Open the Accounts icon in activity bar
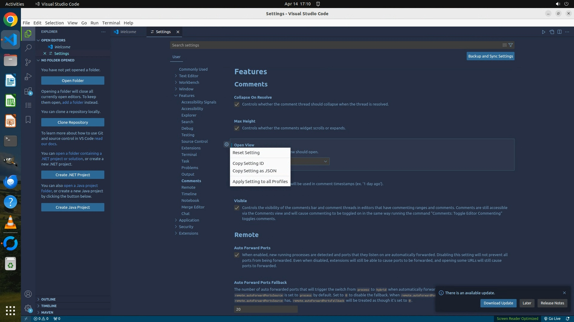Viewport: 574px width, 322px height. click(x=28, y=294)
